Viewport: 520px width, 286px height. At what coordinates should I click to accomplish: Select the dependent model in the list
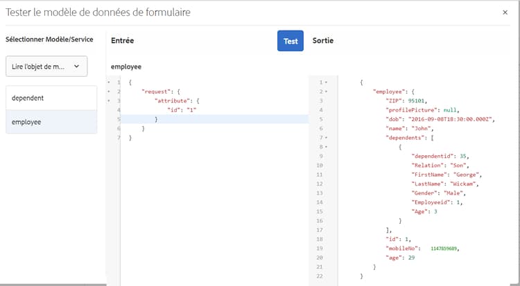click(x=51, y=98)
